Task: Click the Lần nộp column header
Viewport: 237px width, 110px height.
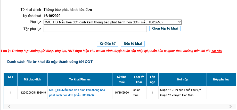Action: [x=152, y=79]
